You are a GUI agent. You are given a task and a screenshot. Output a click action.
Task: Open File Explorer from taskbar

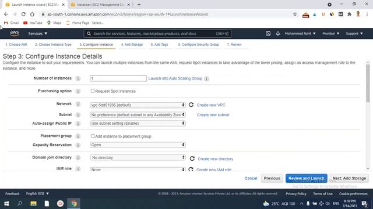tap(33, 204)
